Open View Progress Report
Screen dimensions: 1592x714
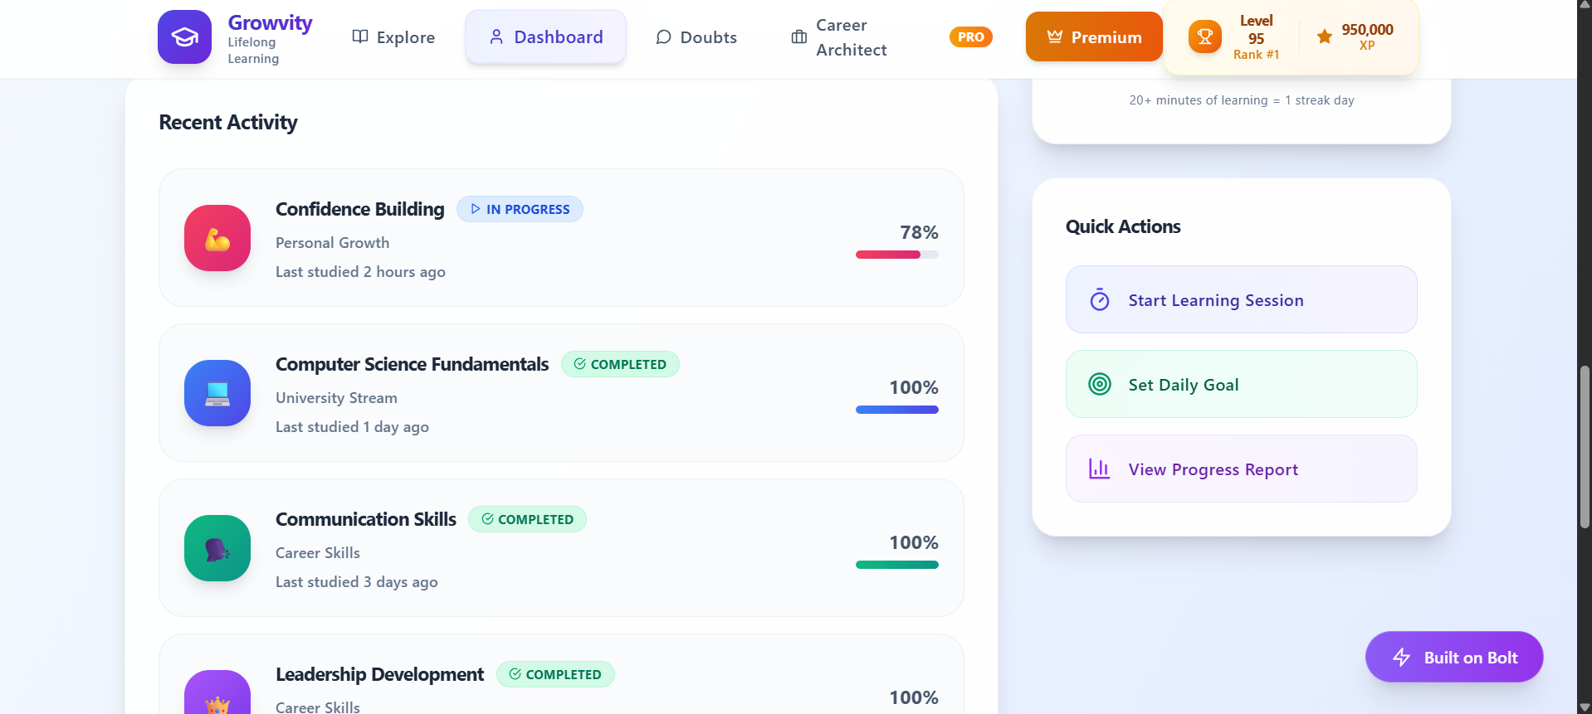1241,469
